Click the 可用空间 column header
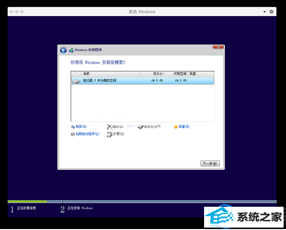 [x=176, y=74]
